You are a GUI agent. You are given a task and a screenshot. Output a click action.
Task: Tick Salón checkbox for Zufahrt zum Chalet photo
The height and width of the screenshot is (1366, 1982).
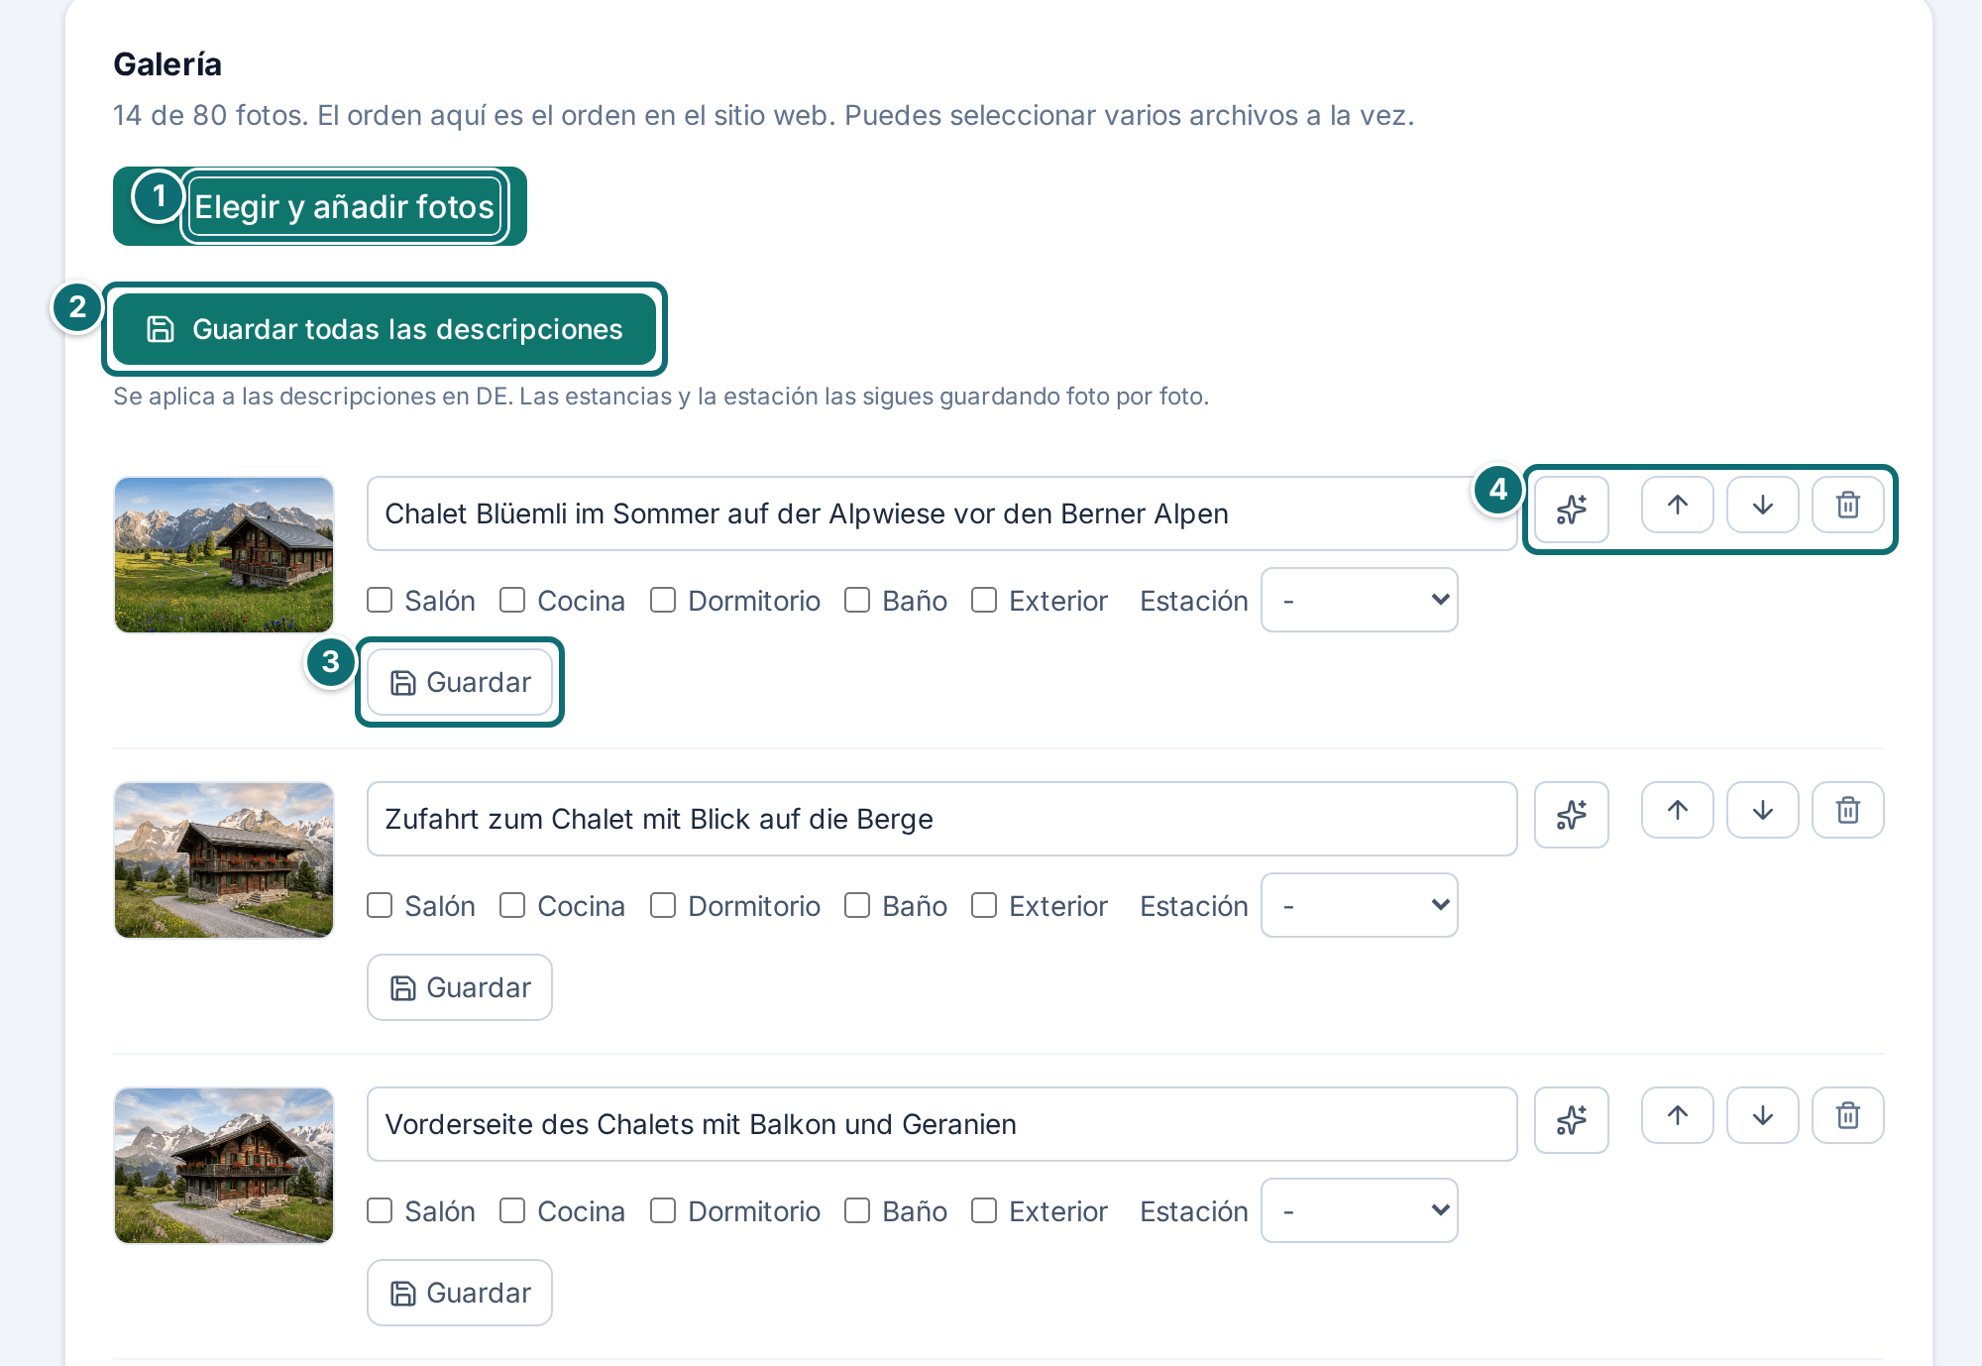coord(380,905)
